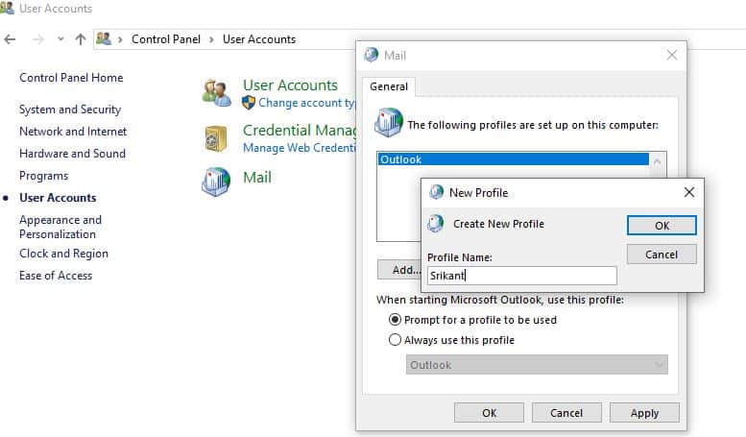Click the Mail applet icon
This screenshot has height=437, width=746.
click(x=216, y=182)
